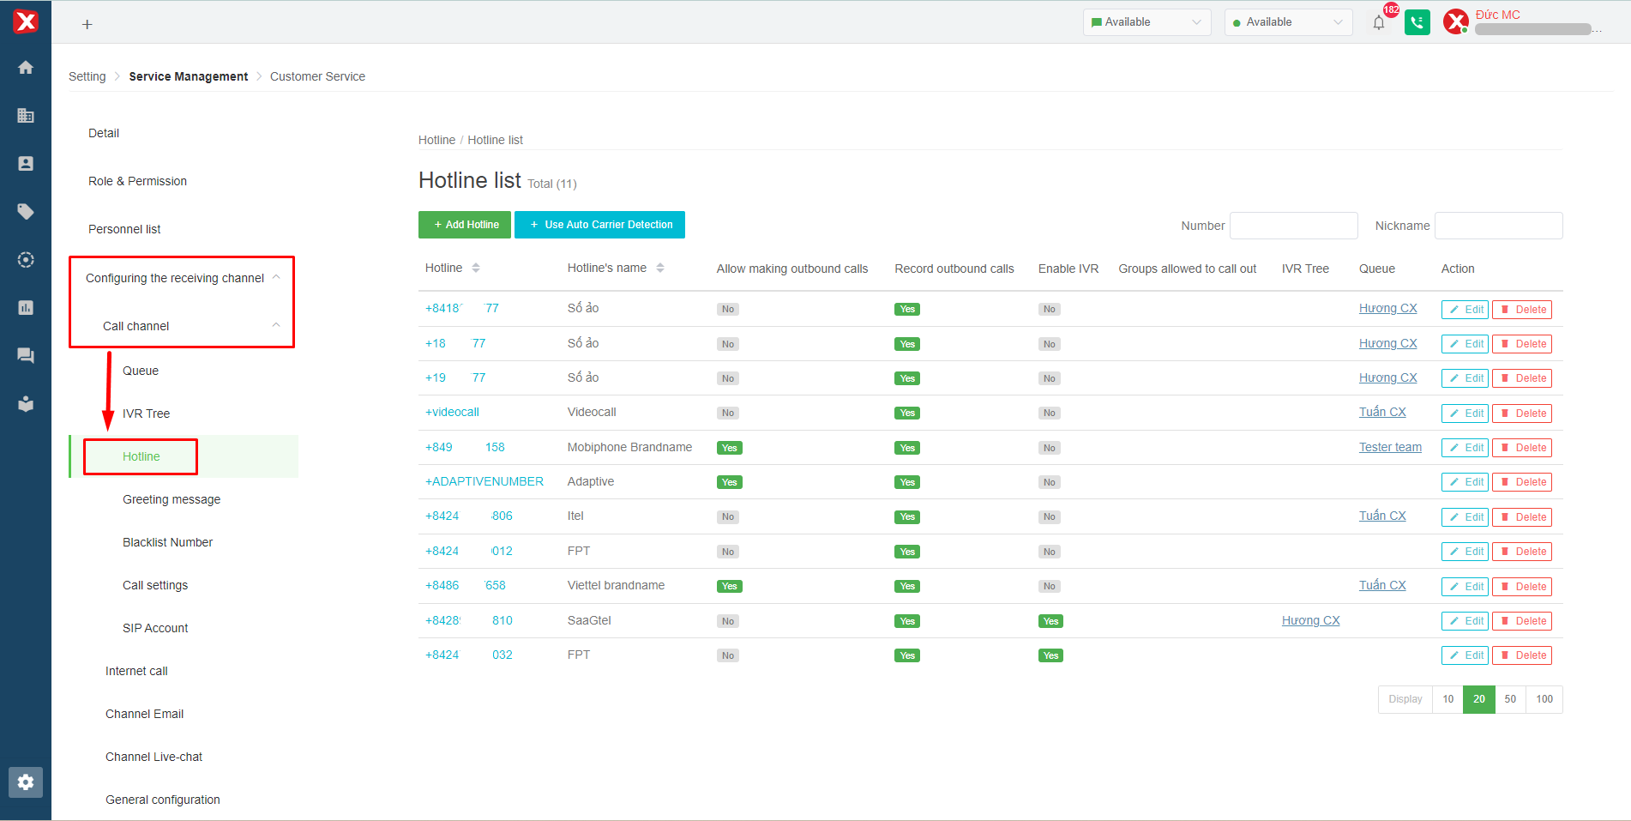Open the contact card sidebar icon

[x=26, y=164]
